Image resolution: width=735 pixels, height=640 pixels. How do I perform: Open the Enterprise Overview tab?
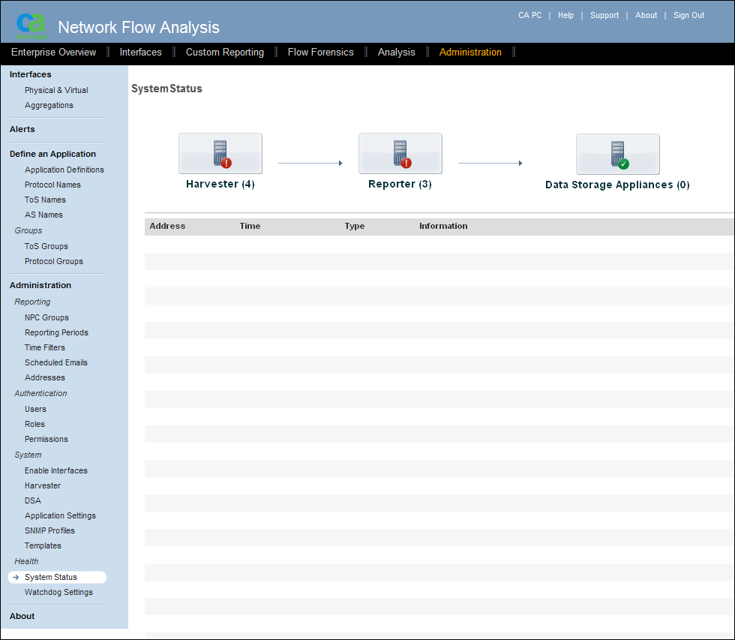[x=53, y=52]
